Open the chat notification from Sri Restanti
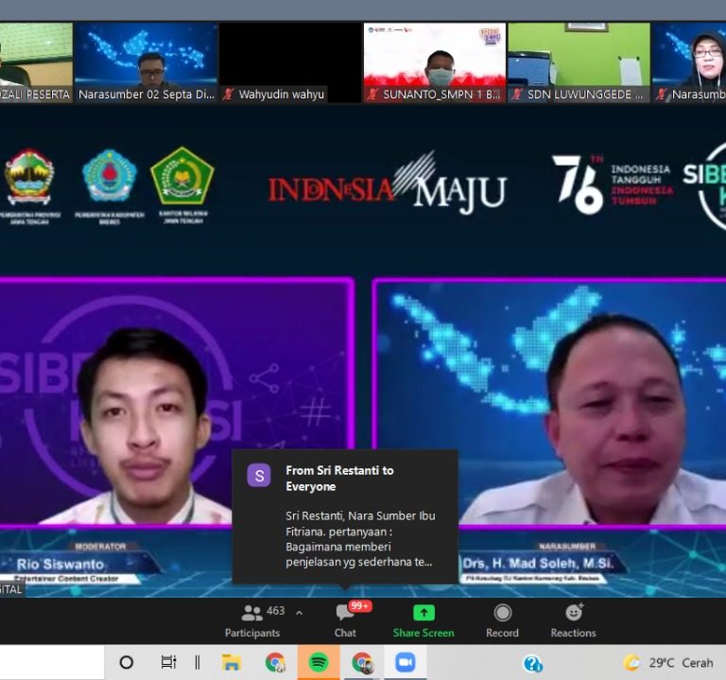 pos(345,516)
